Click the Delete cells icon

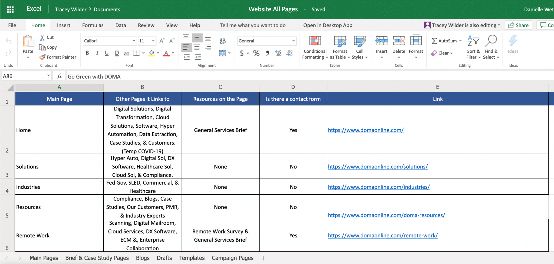[399, 41]
